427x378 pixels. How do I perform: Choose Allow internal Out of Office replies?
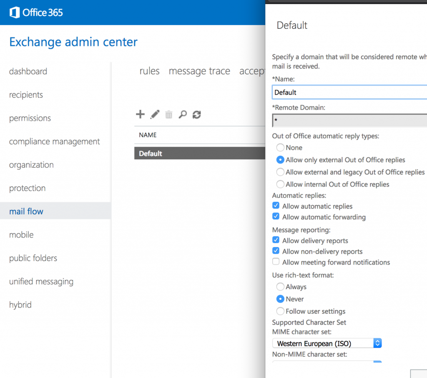coord(280,184)
